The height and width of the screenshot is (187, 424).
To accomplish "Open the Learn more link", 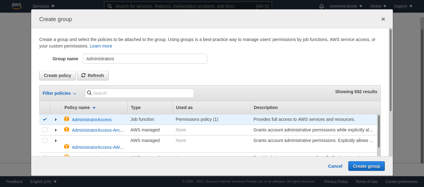I will (x=101, y=46).
